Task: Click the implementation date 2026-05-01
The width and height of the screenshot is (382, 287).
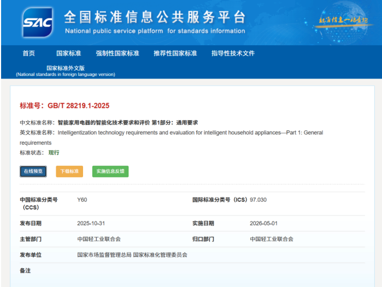Action: (263, 223)
